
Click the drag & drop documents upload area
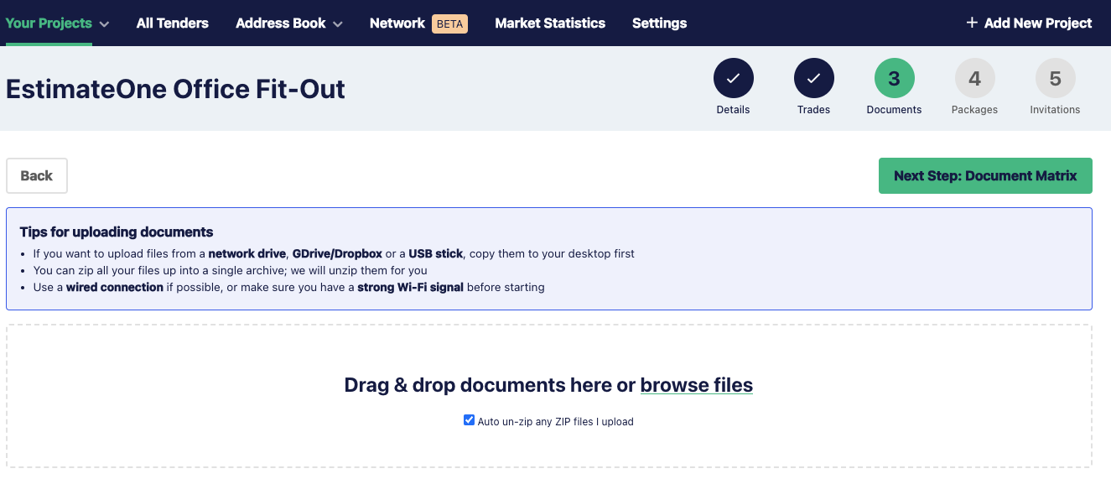pyautogui.click(x=549, y=396)
